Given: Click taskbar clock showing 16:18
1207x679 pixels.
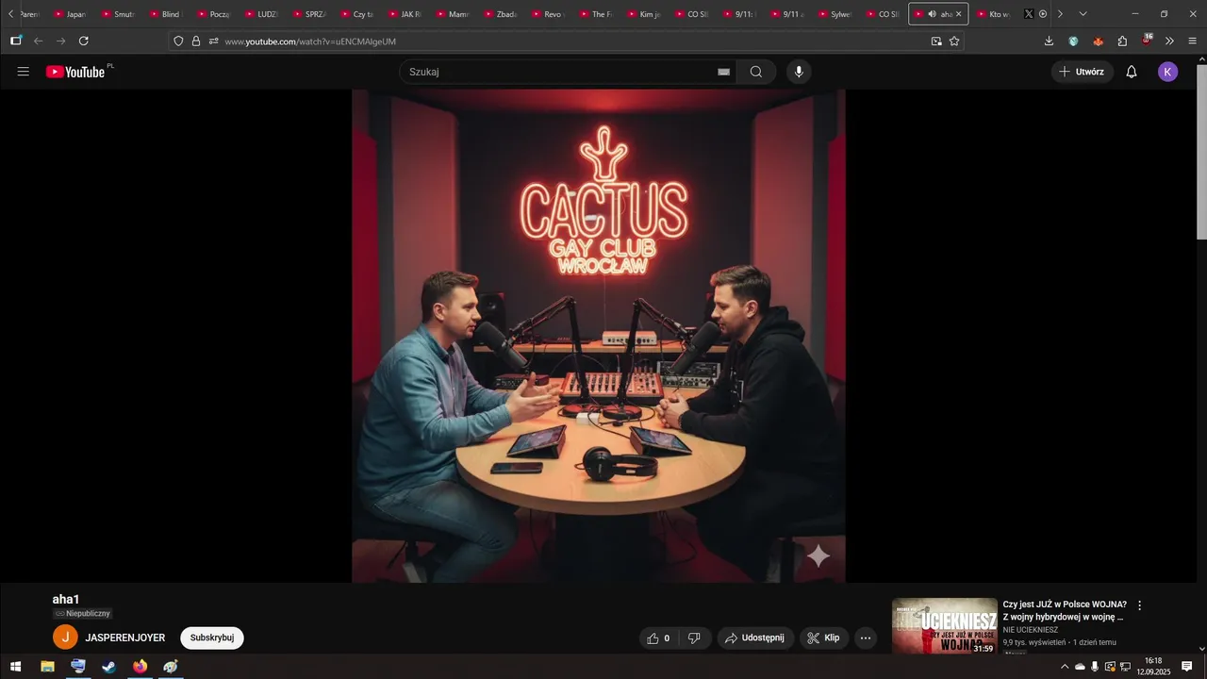Looking at the screenshot, I should [1152, 667].
